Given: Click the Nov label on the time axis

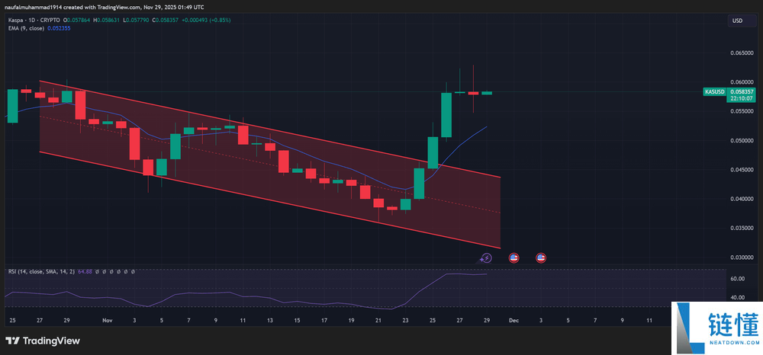Looking at the screenshot, I should coord(108,321).
